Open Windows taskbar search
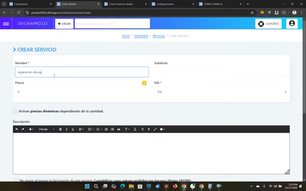The image size is (306, 191). coord(96,186)
